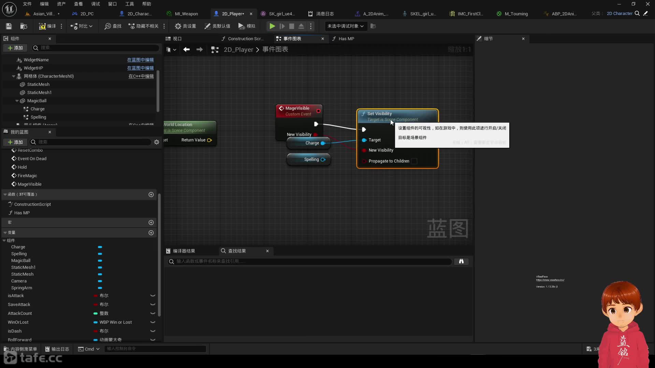655x368 pixels.
Task: Click the AttackCount integer type color pill
Action: (x=96, y=313)
